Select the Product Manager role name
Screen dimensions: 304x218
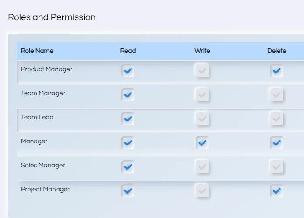pyautogui.click(x=46, y=69)
